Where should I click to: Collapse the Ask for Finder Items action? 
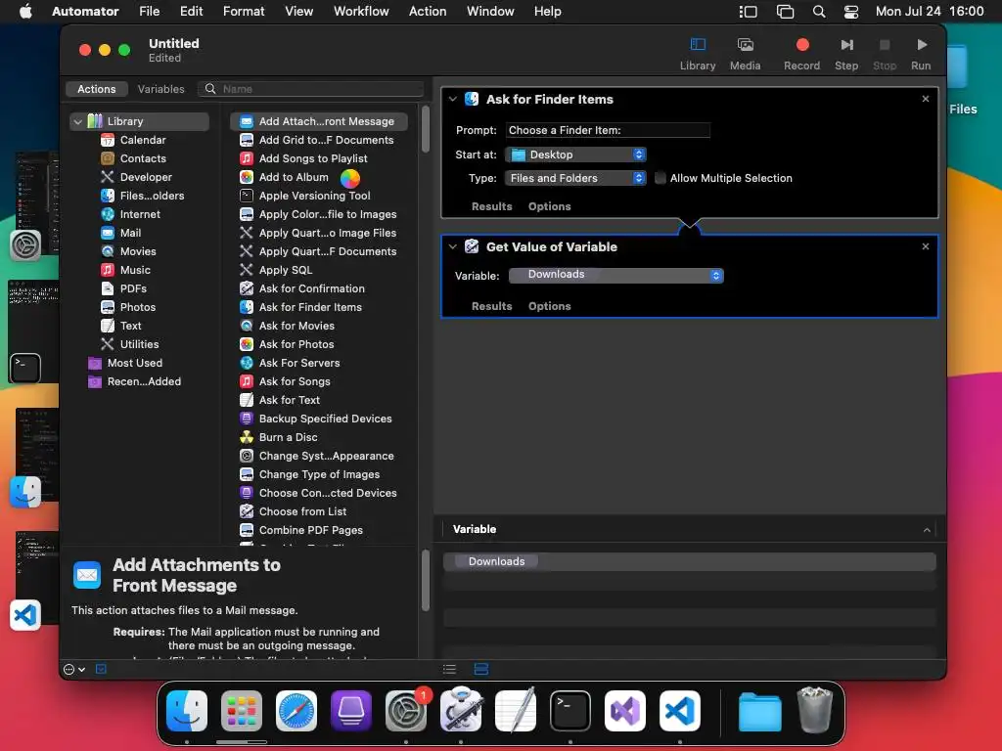[x=452, y=99]
